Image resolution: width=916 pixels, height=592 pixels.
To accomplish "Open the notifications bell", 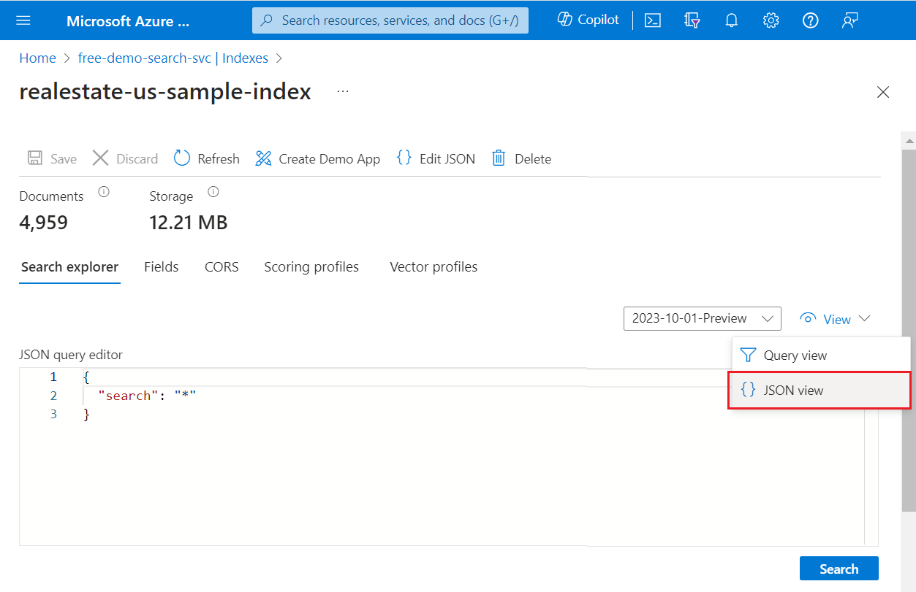I will pyautogui.click(x=731, y=20).
